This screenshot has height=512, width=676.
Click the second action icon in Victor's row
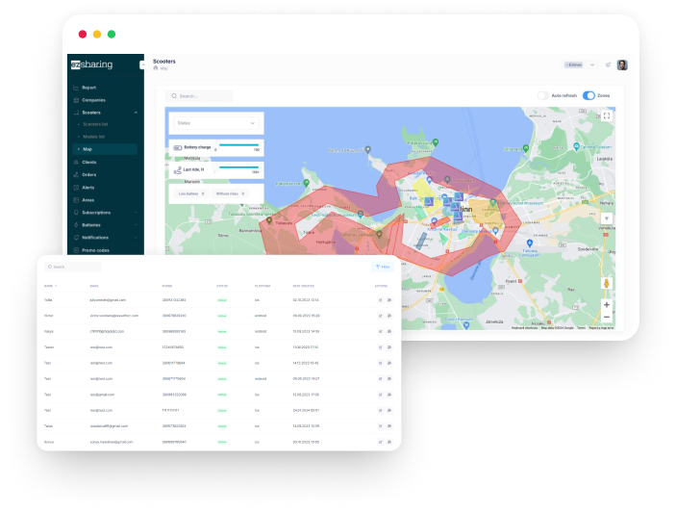pos(389,316)
